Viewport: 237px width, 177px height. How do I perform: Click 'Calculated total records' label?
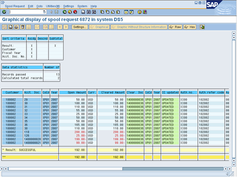click(x=22, y=78)
